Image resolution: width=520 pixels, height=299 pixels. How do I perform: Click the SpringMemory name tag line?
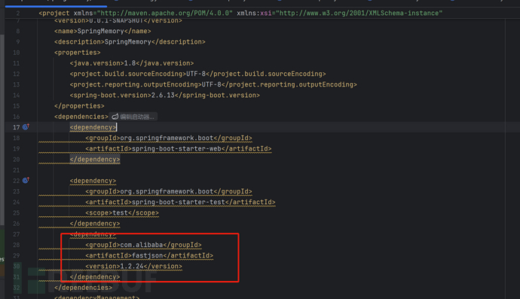pos(102,31)
